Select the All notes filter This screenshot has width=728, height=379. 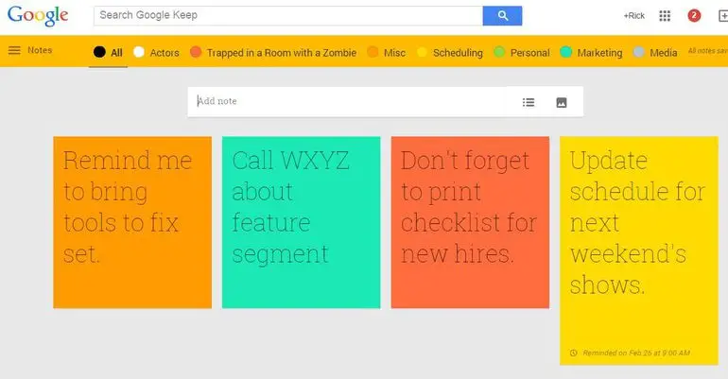coord(115,53)
